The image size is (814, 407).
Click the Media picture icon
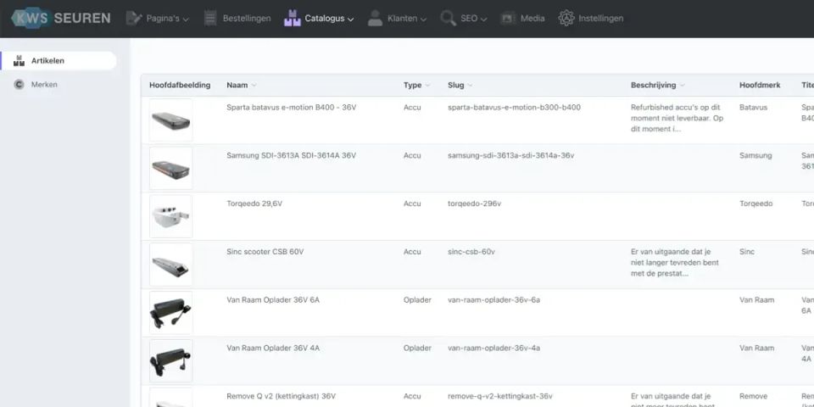tap(508, 18)
